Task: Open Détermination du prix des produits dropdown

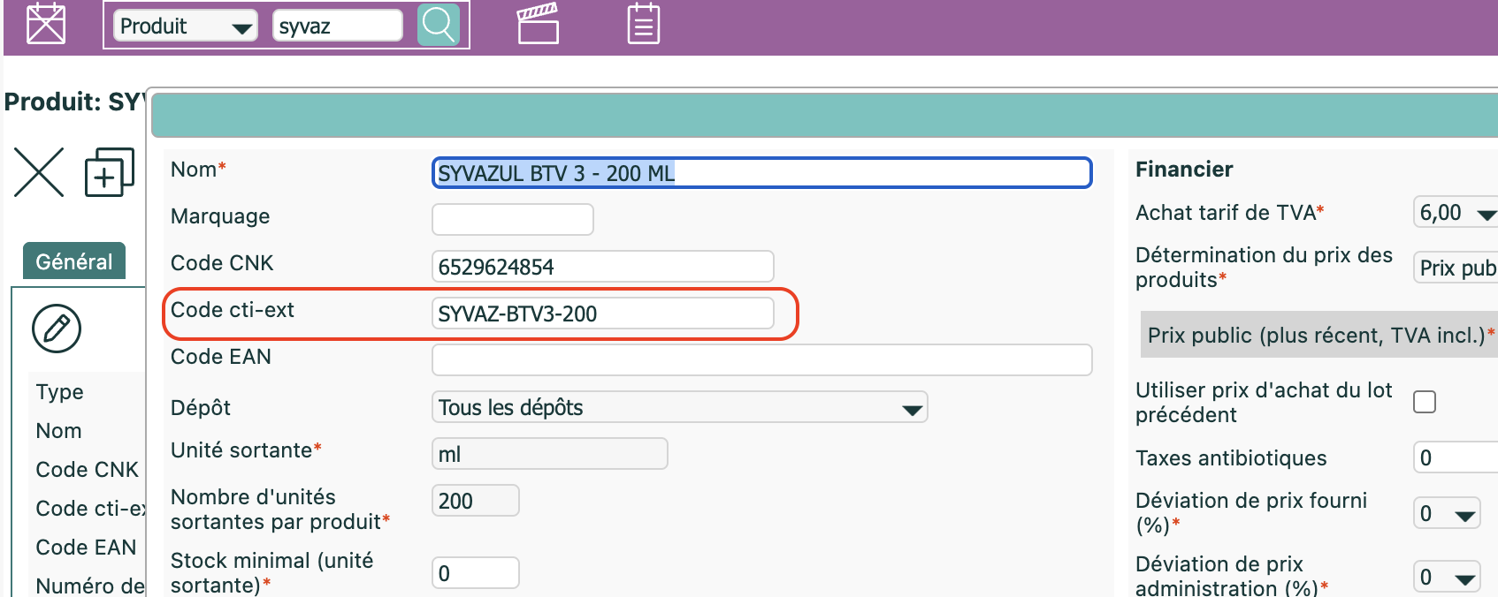Action: [1456, 268]
